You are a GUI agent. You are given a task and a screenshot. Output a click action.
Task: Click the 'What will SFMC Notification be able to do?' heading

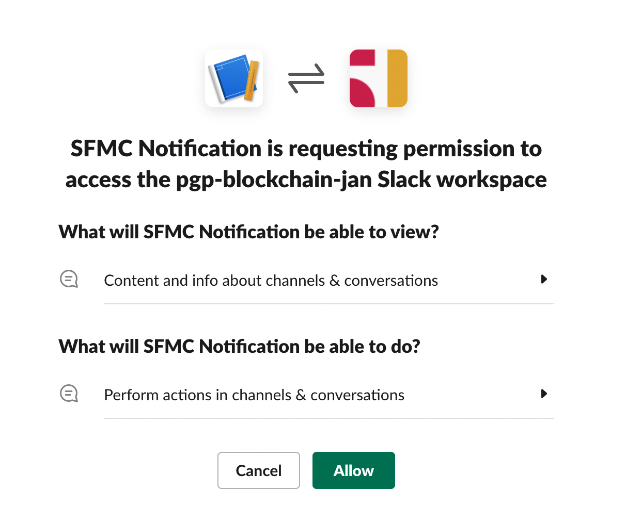(239, 347)
